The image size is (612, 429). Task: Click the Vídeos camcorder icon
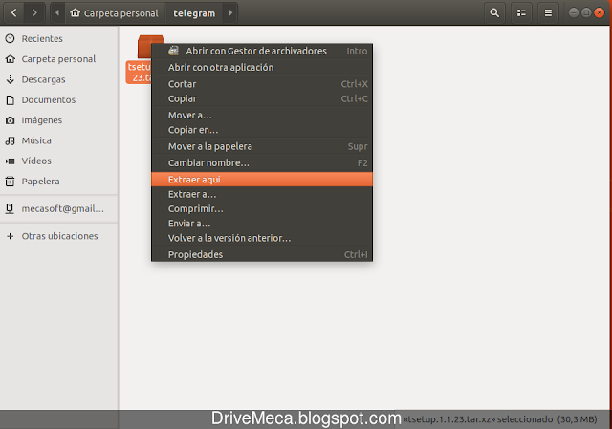click(11, 161)
